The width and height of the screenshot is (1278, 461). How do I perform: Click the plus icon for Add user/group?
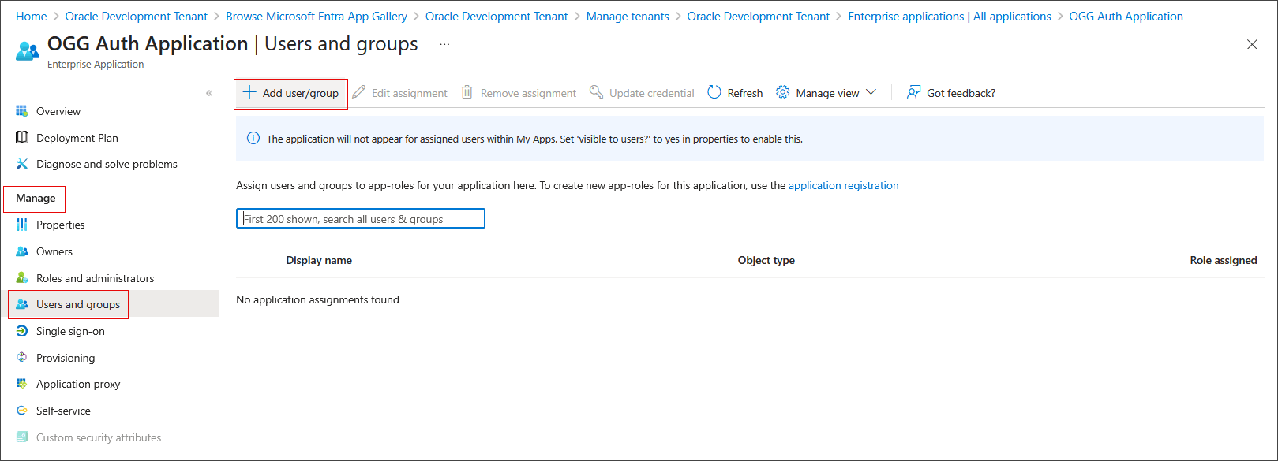pos(249,92)
